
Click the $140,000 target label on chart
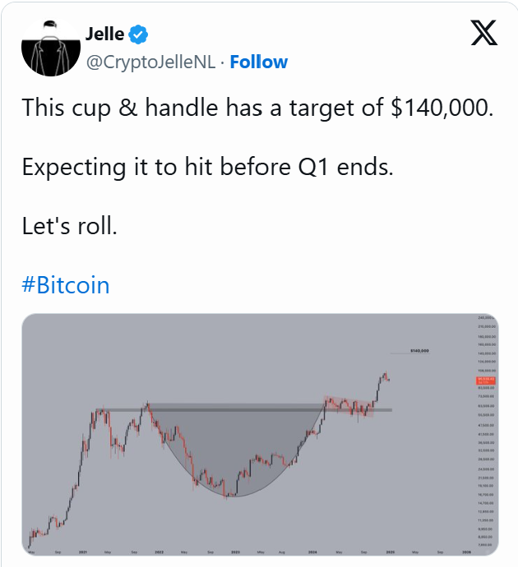(419, 351)
